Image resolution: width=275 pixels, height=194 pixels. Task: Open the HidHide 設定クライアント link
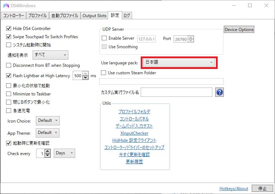coord(134,140)
